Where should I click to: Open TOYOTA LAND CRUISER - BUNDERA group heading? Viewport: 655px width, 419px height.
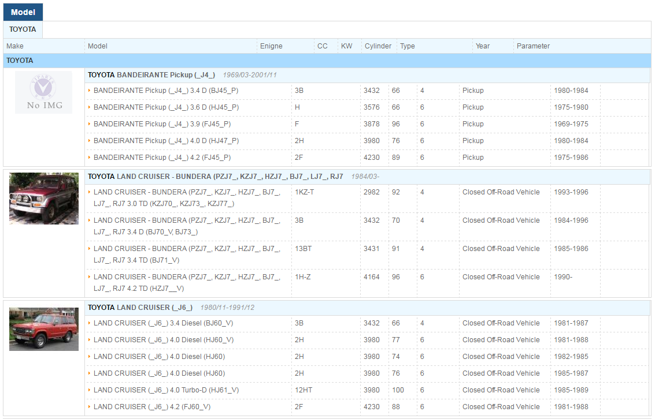tap(216, 177)
